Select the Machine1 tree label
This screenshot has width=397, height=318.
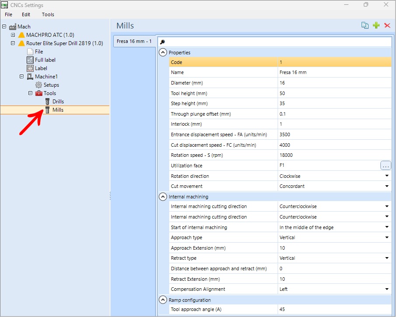coord(46,77)
